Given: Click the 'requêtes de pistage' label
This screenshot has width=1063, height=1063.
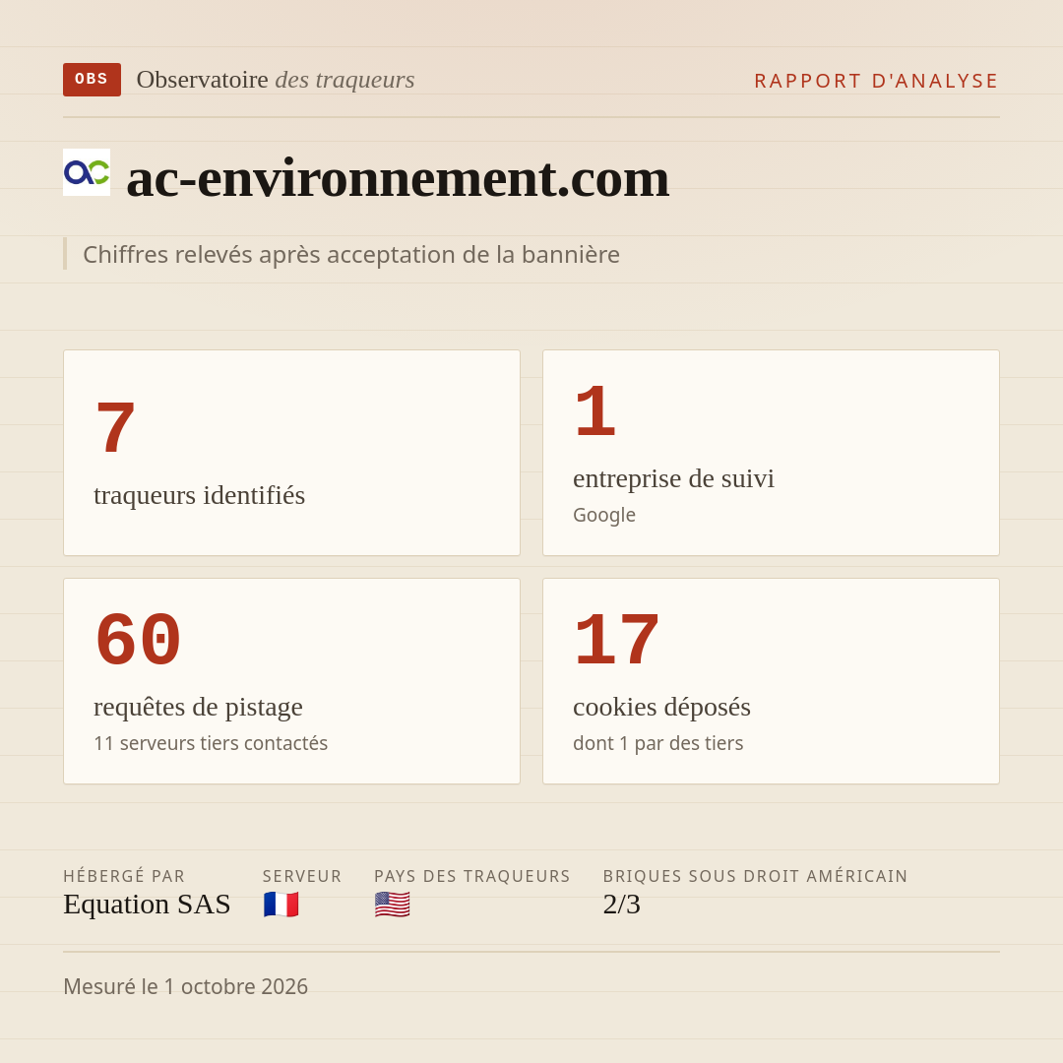Looking at the screenshot, I should pyautogui.click(x=198, y=707).
